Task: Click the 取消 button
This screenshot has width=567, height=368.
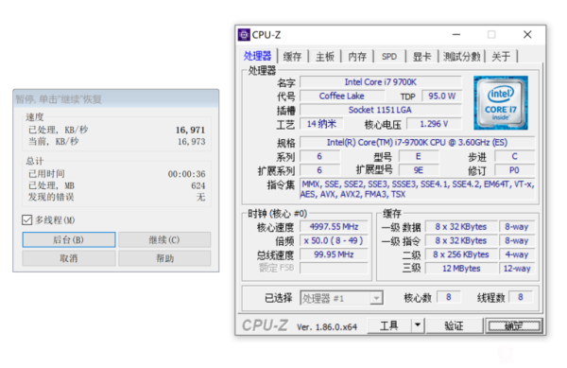Action: tap(69, 258)
